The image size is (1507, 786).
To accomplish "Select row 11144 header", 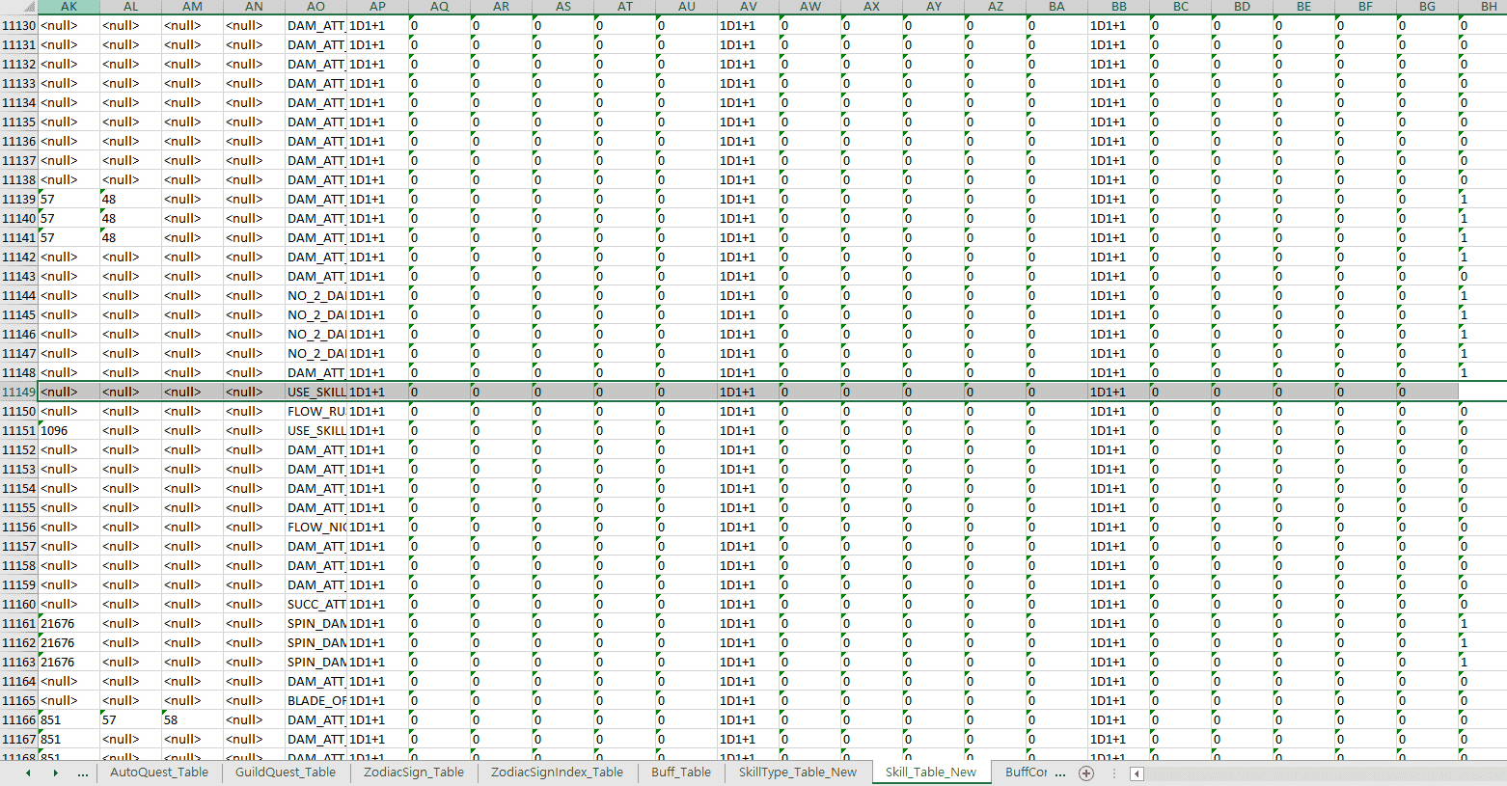I will (x=18, y=296).
